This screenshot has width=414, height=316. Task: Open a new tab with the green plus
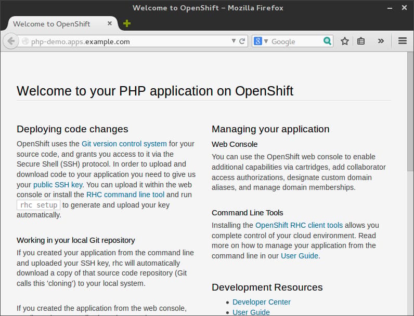tap(127, 23)
